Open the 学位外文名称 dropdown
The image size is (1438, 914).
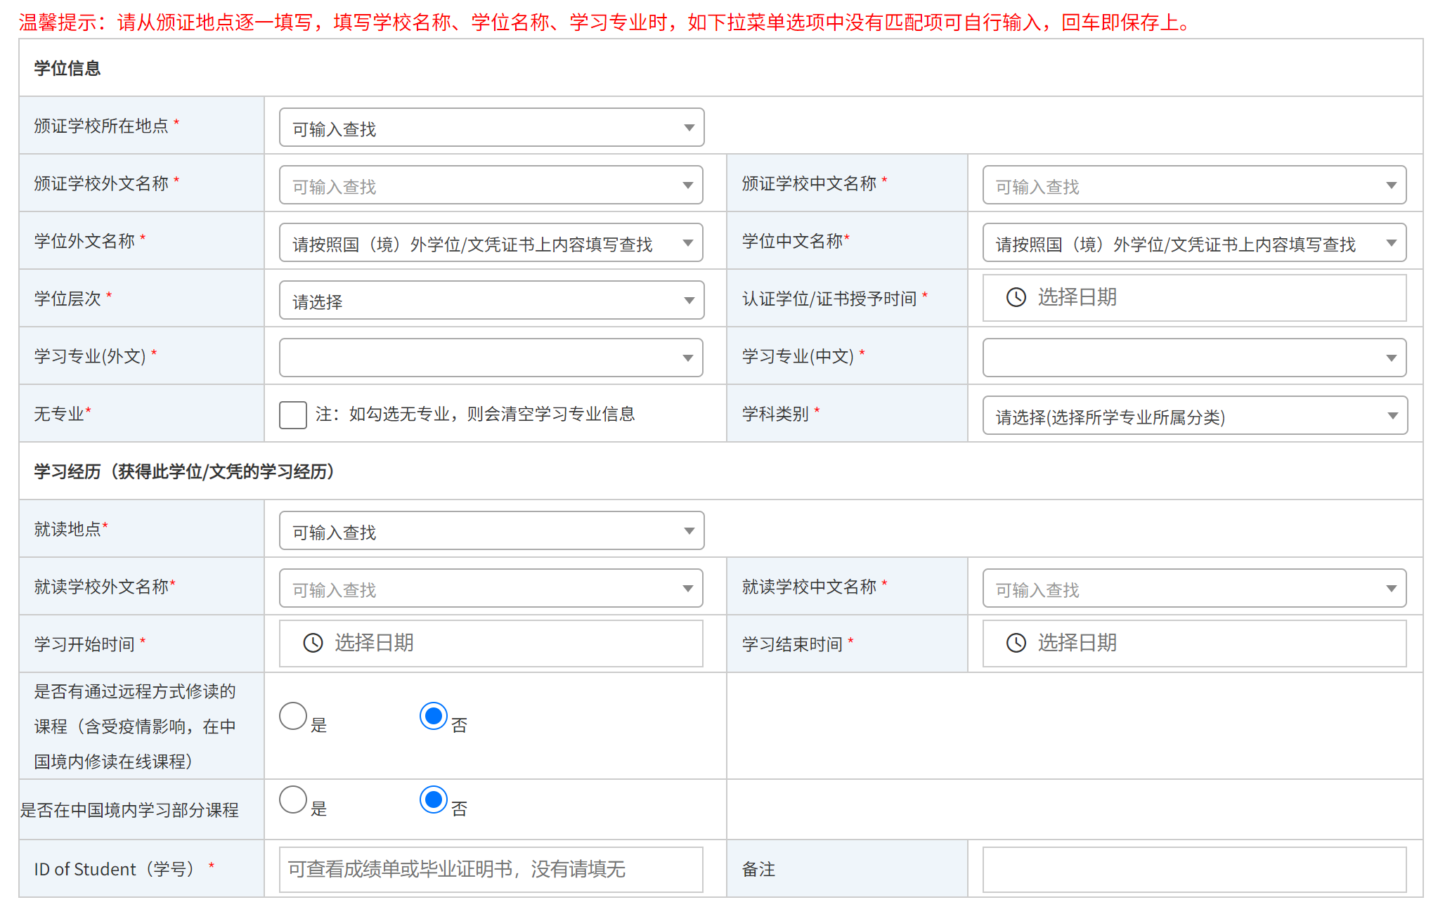point(491,242)
